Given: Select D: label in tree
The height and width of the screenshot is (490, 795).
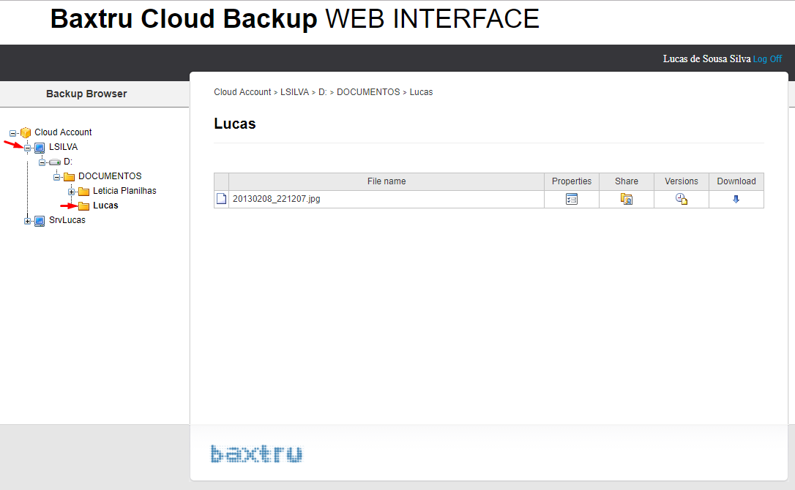Looking at the screenshot, I should coord(68,162).
